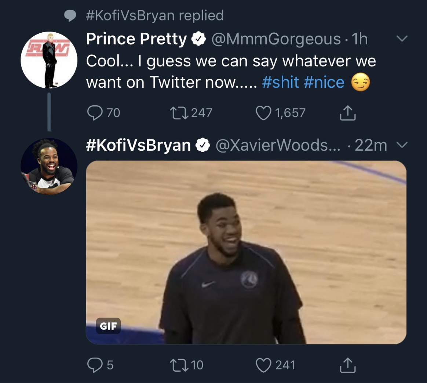Share the #KofiVsBryan GIF tweet

click(347, 365)
